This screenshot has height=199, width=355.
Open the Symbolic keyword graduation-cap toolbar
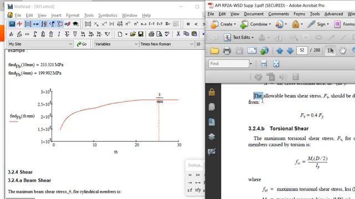tap(75, 24)
